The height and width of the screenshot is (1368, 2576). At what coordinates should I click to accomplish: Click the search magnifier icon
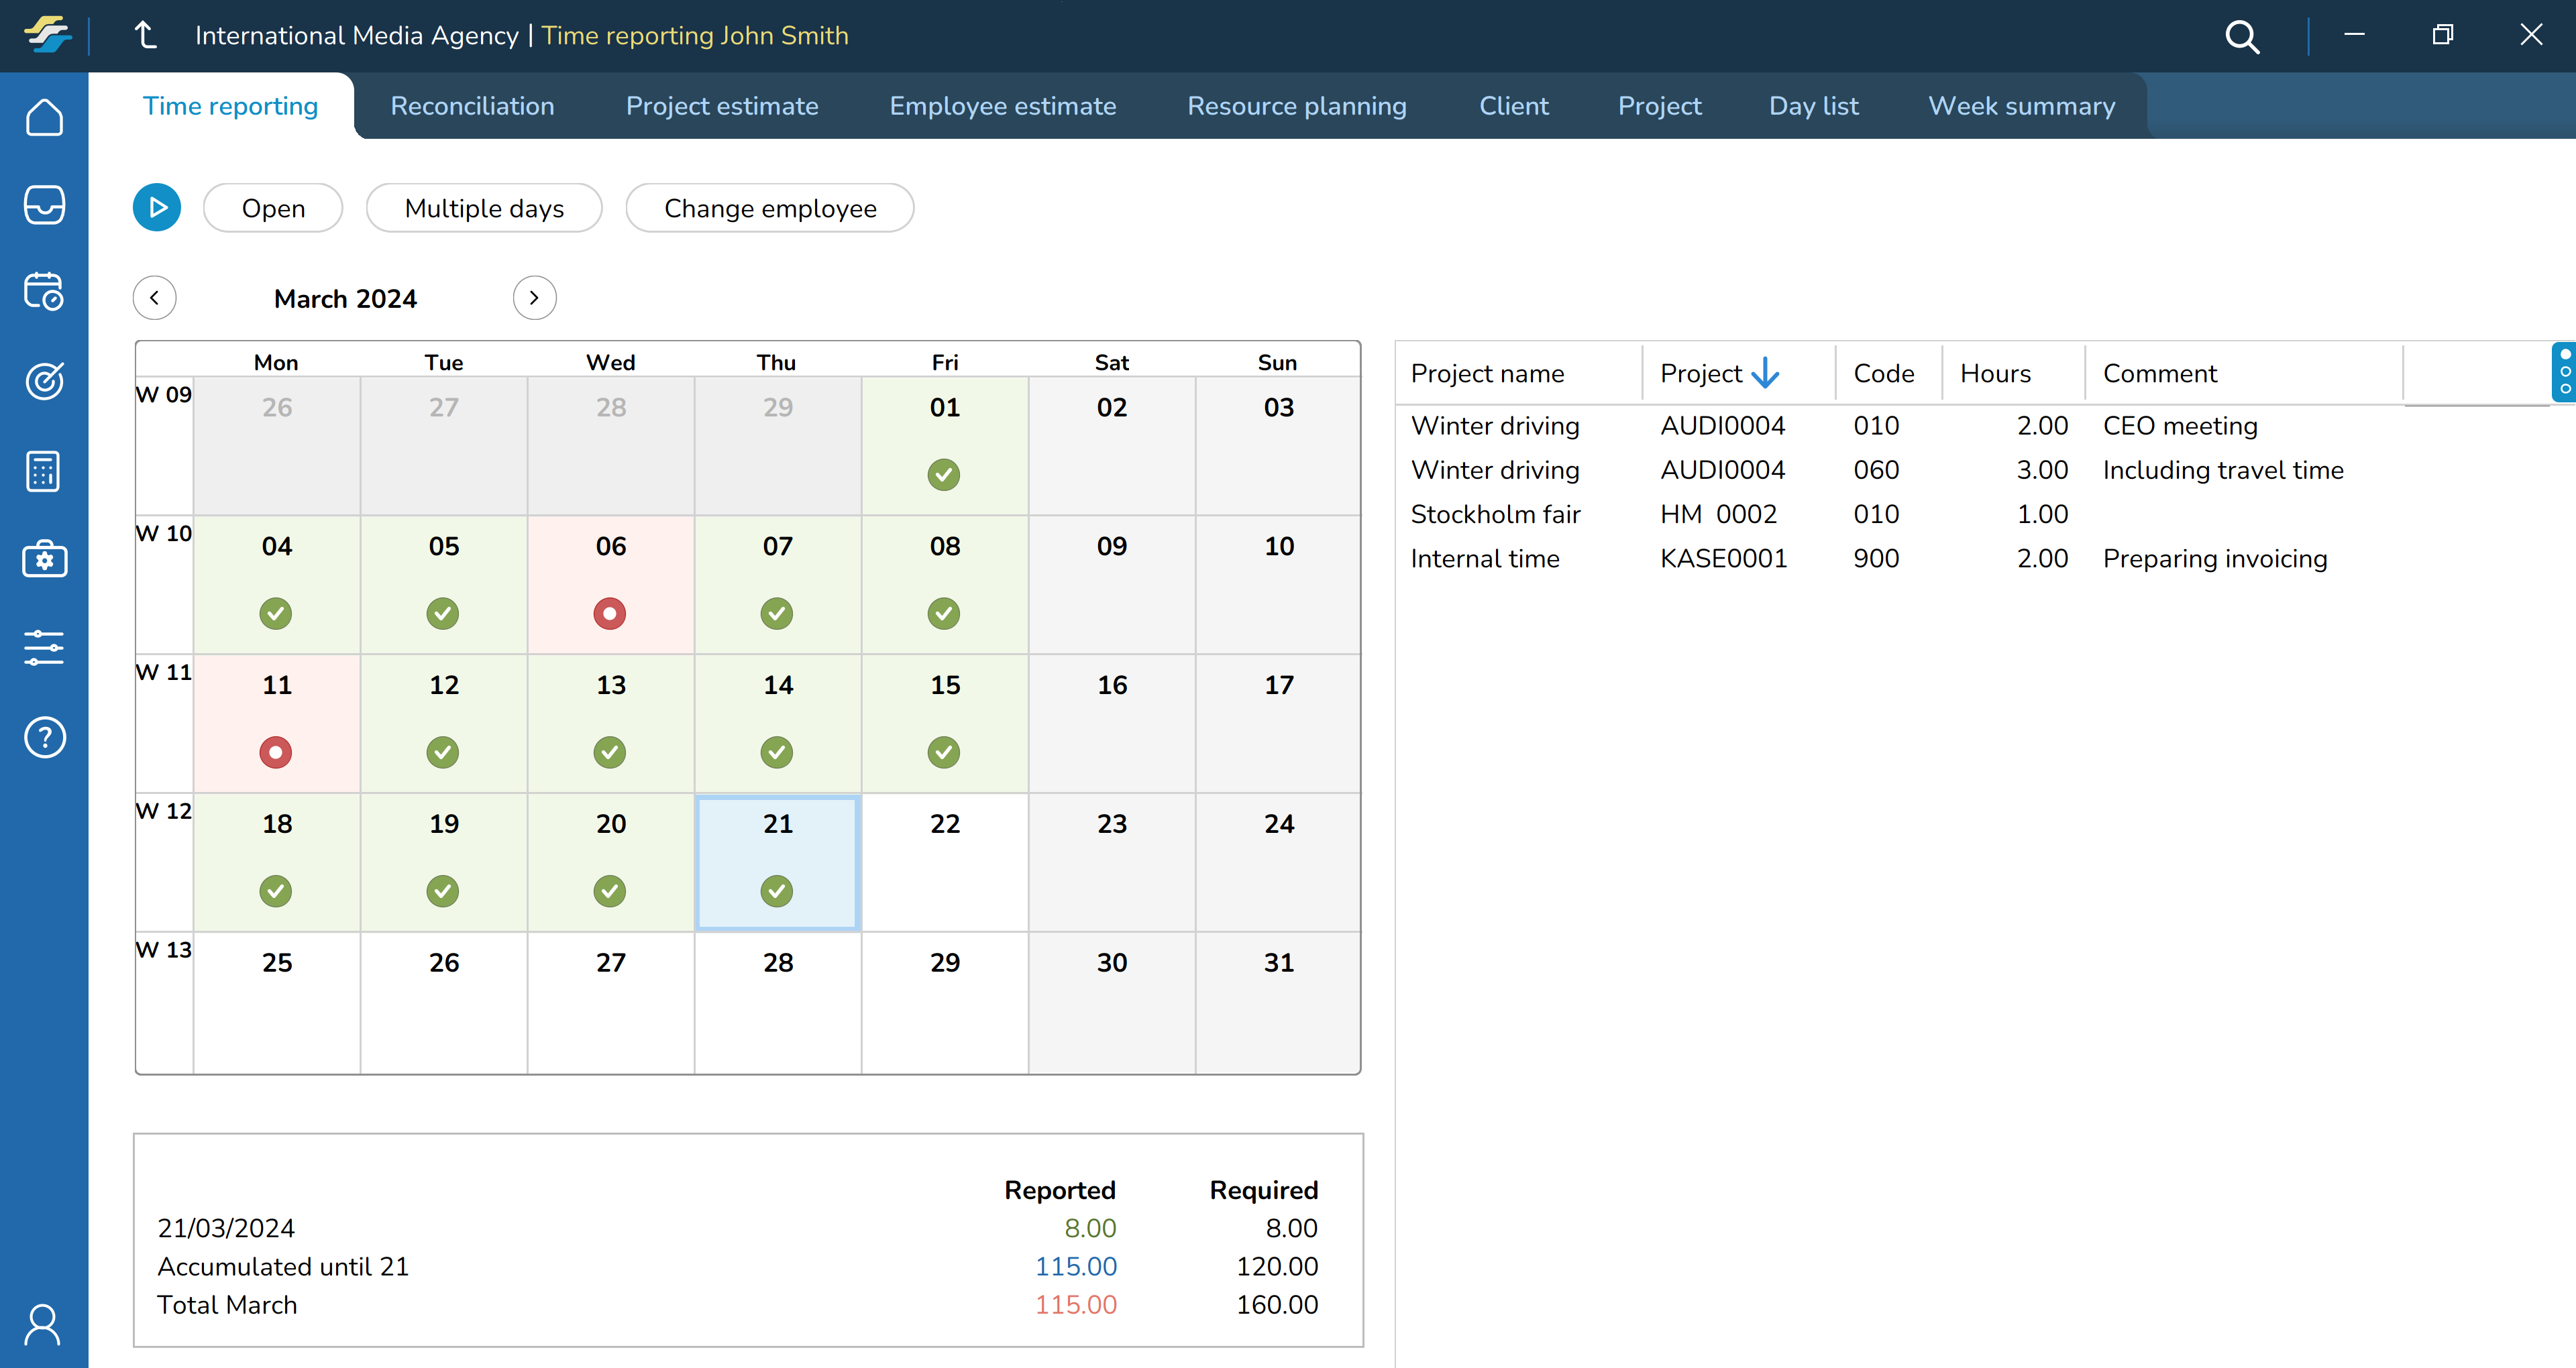pyautogui.click(x=2241, y=37)
